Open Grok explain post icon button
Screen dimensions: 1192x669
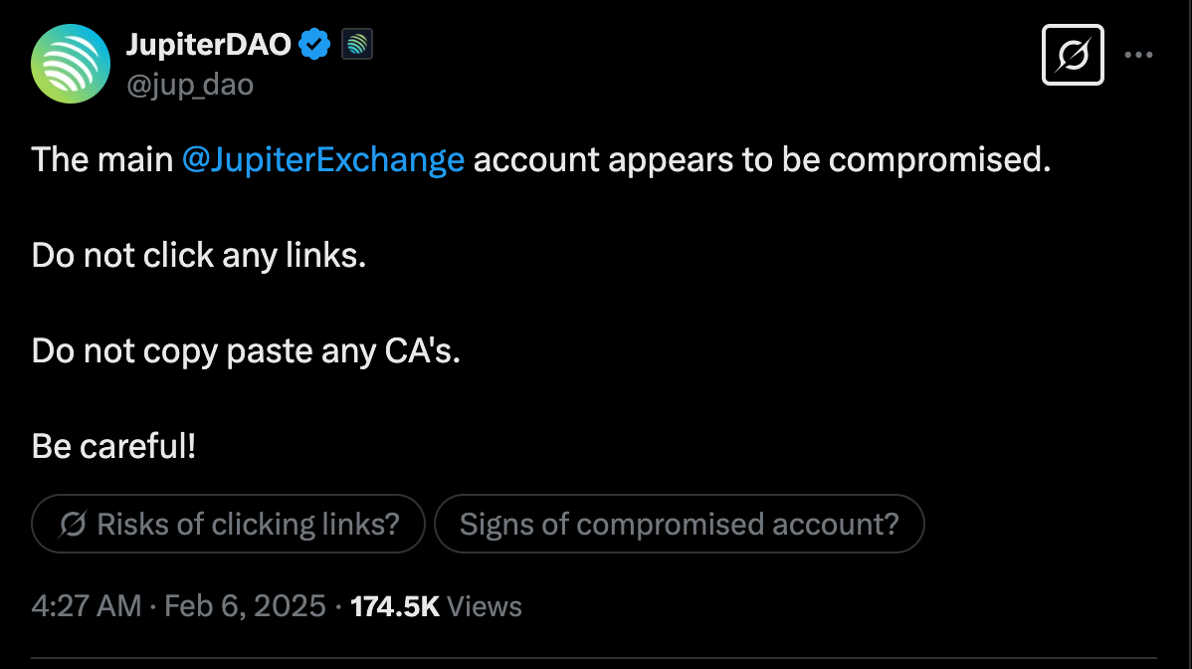point(1073,55)
